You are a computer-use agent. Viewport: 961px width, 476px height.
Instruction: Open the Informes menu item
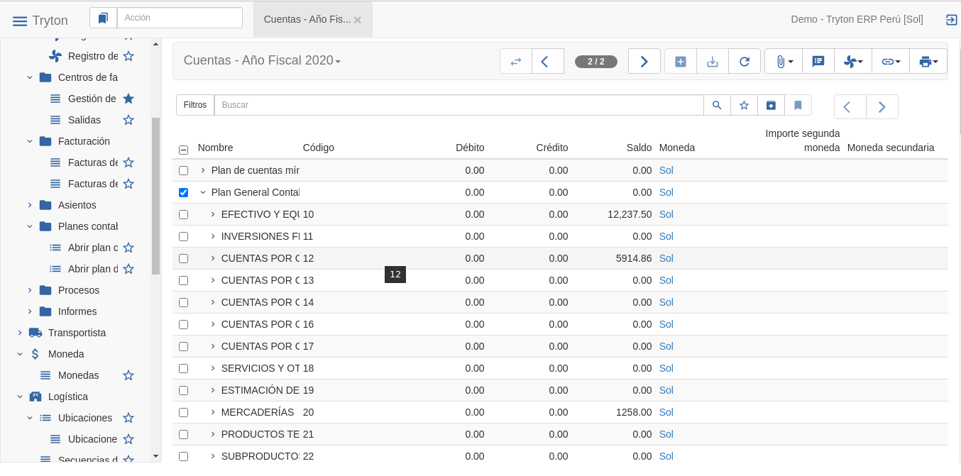[77, 311]
